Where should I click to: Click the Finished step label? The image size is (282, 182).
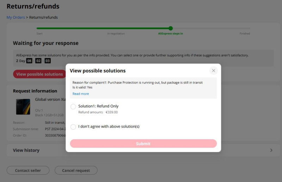click(x=245, y=34)
